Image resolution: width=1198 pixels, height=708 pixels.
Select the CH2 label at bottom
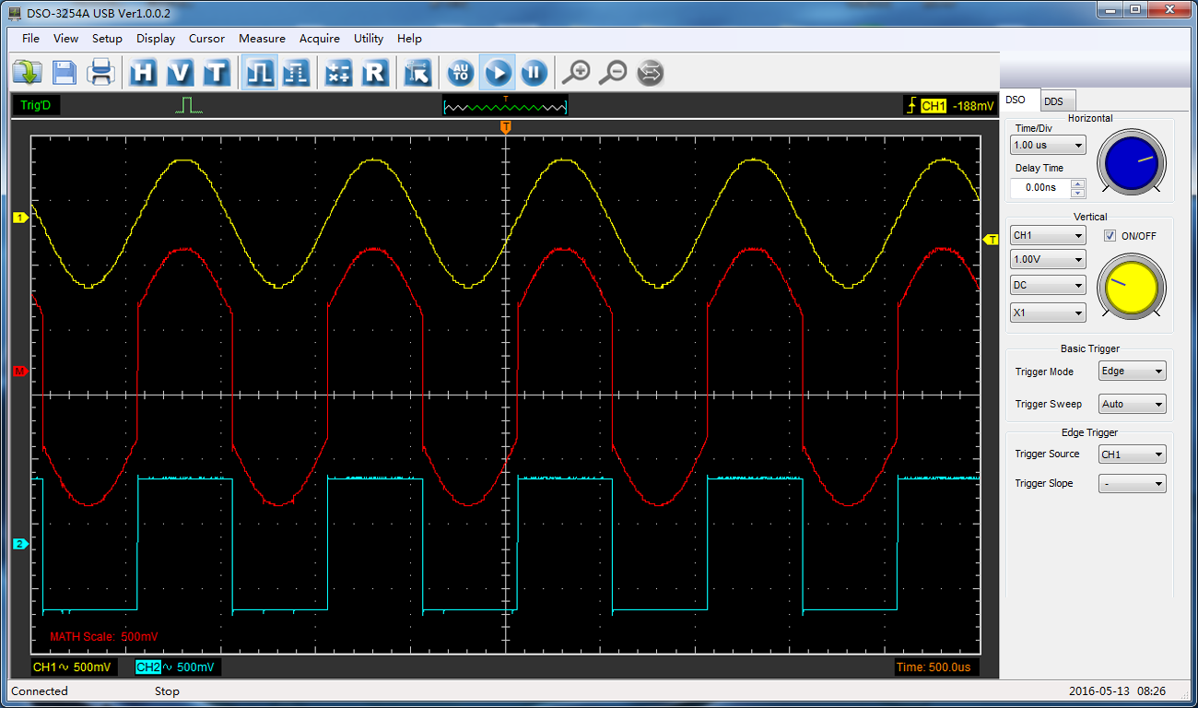coord(148,667)
